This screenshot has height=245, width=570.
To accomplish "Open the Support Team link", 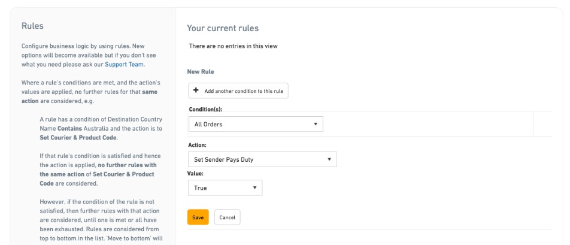I will pyautogui.click(x=125, y=64).
